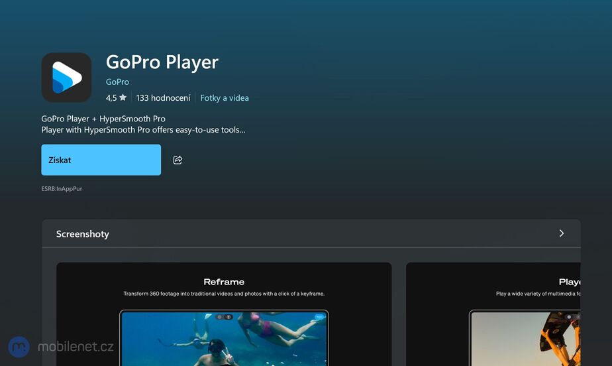View the 133 hodnocení ratings
This screenshot has height=366, width=612.
[x=163, y=97]
